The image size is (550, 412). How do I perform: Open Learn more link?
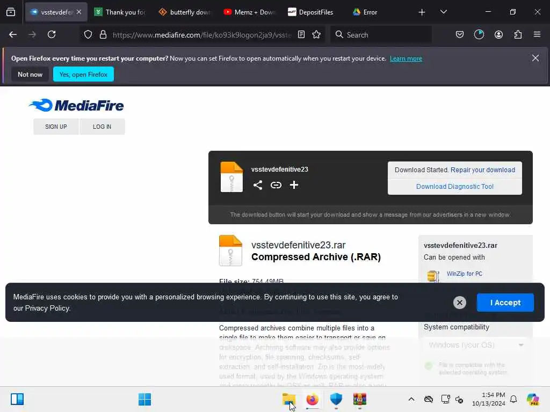click(x=406, y=58)
